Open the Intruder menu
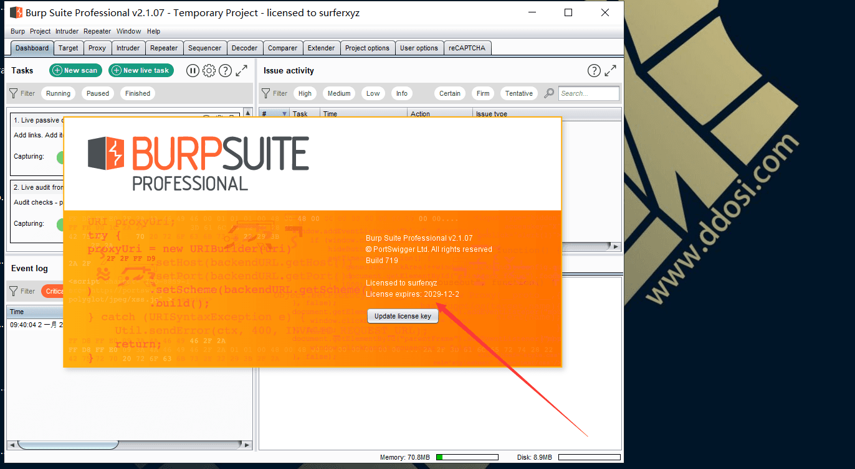This screenshot has width=855, height=469. coord(67,31)
